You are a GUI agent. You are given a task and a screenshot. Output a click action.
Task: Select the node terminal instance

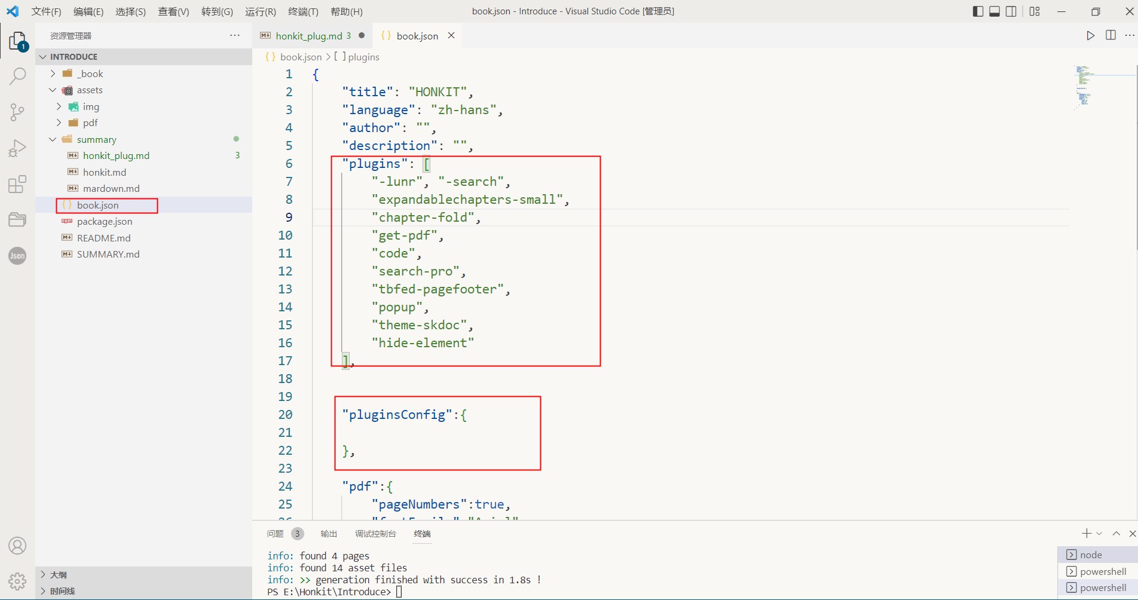(x=1097, y=555)
